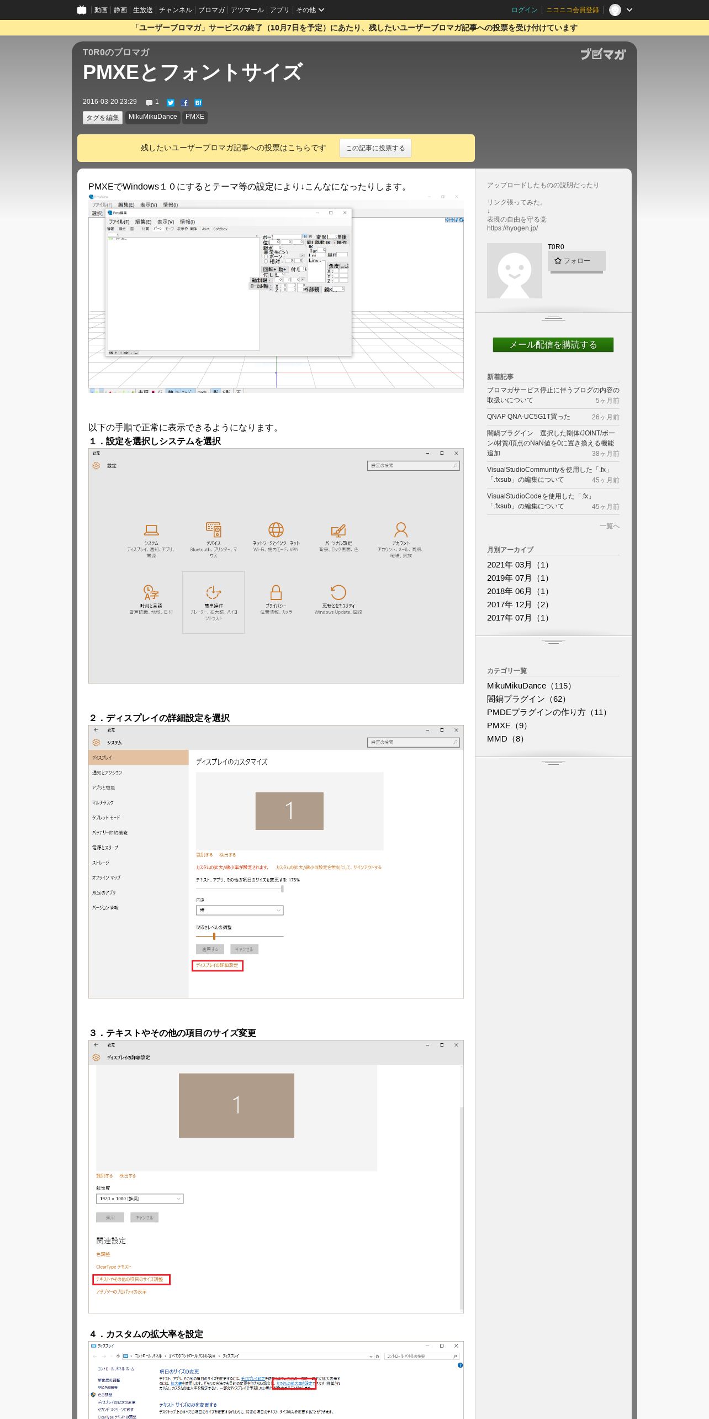This screenshot has height=1419, width=709.
Task: Select the MikuMikuDance tag
Action: (153, 117)
